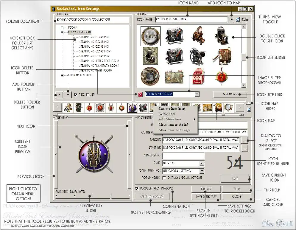The width and height of the screenshot is (296, 230).
Task: Select silver shield crossed swords icon in map
Action: point(100,108)
